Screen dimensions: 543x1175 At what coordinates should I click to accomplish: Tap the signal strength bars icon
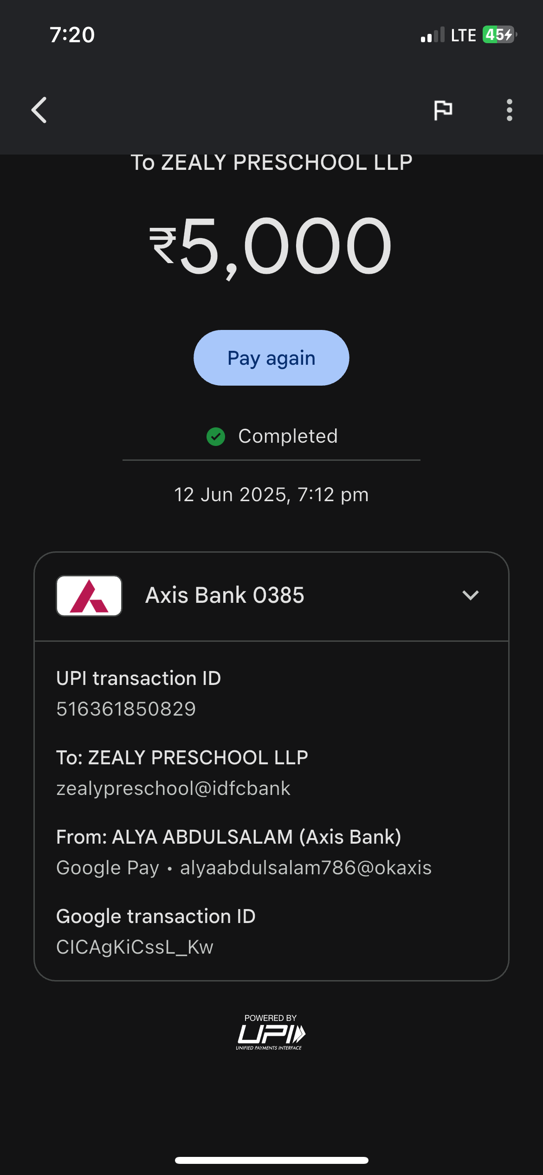(x=432, y=35)
